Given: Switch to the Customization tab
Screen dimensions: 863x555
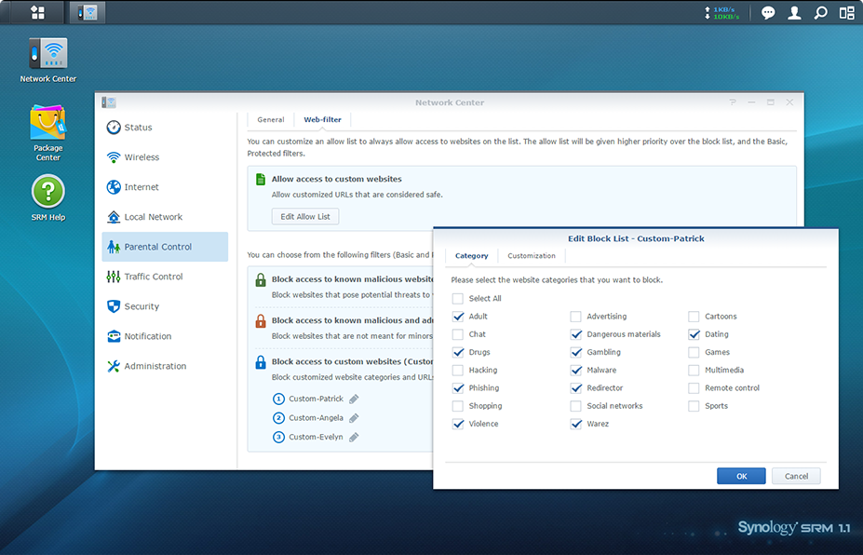Looking at the screenshot, I should [x=531, y=256].
